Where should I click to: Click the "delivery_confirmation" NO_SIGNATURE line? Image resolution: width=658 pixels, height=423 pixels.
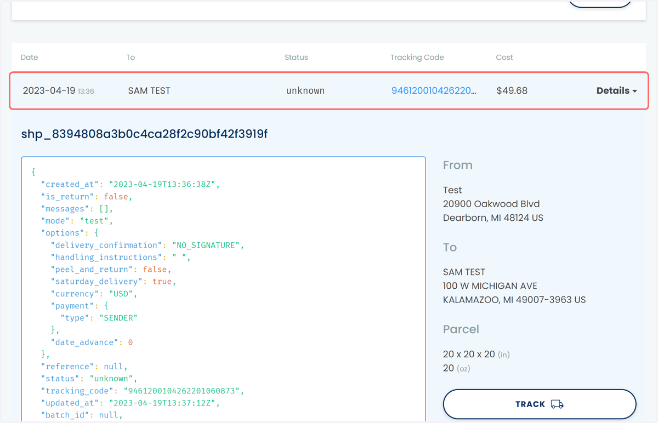148,245
